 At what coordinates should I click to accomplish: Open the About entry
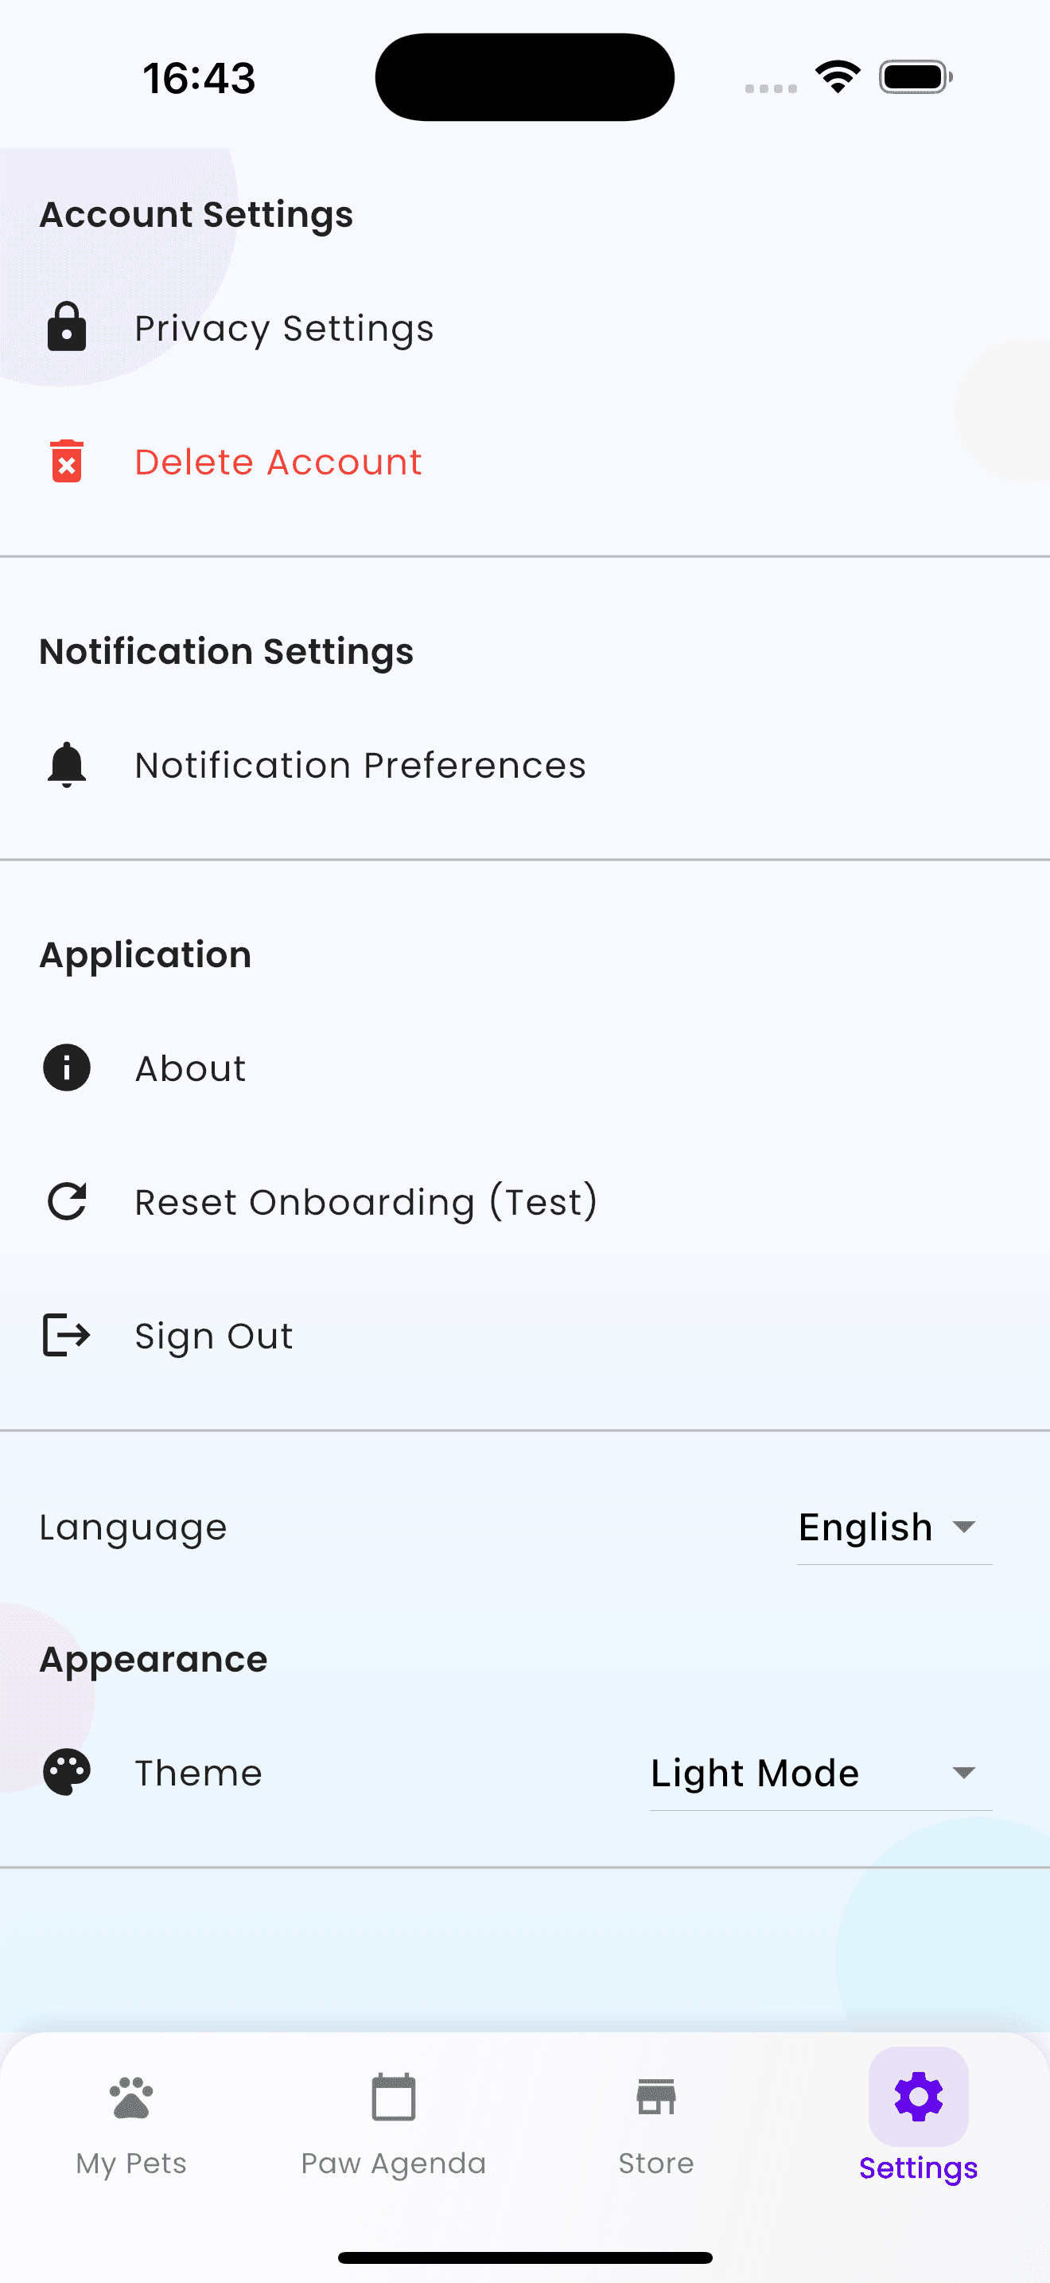[190, 1068]
